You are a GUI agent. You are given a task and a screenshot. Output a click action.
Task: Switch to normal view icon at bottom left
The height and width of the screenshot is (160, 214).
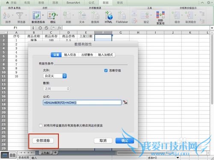click(5, 155)
